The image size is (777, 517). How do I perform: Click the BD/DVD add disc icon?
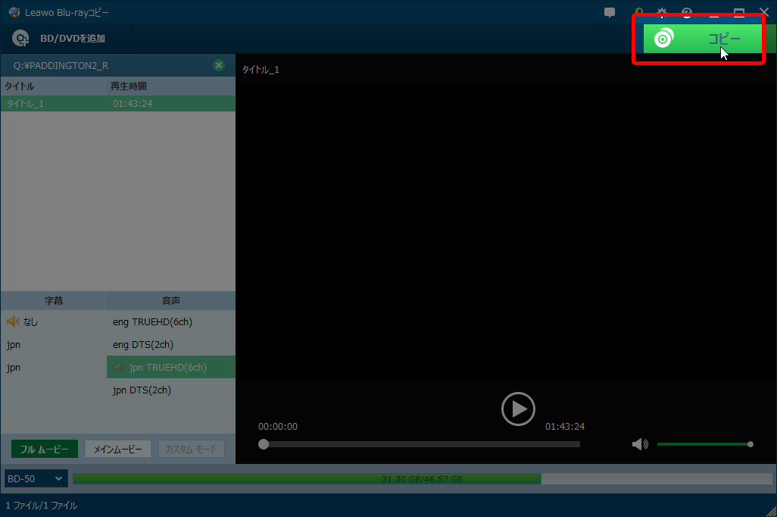21,39
